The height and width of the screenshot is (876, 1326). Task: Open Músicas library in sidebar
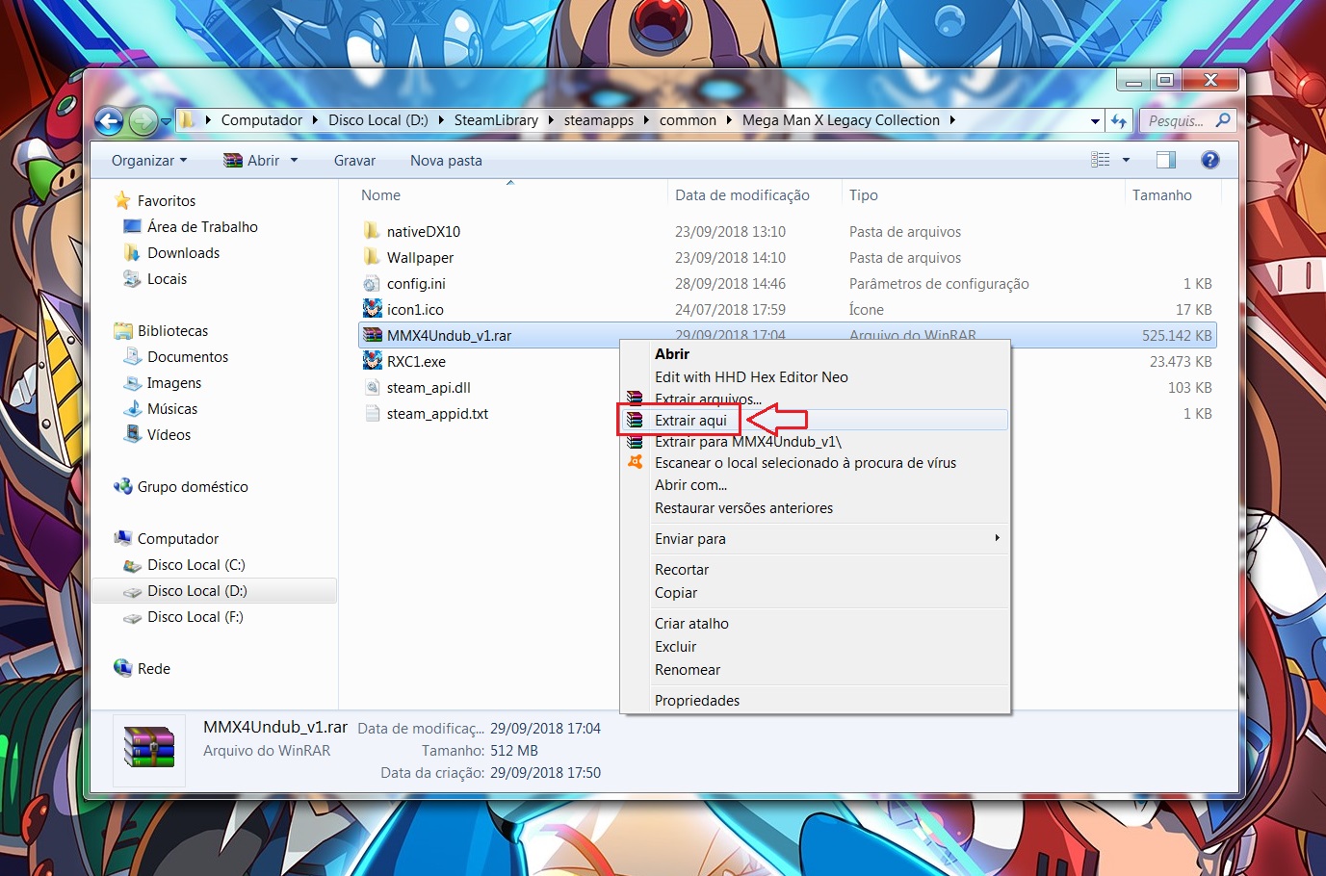172,409
